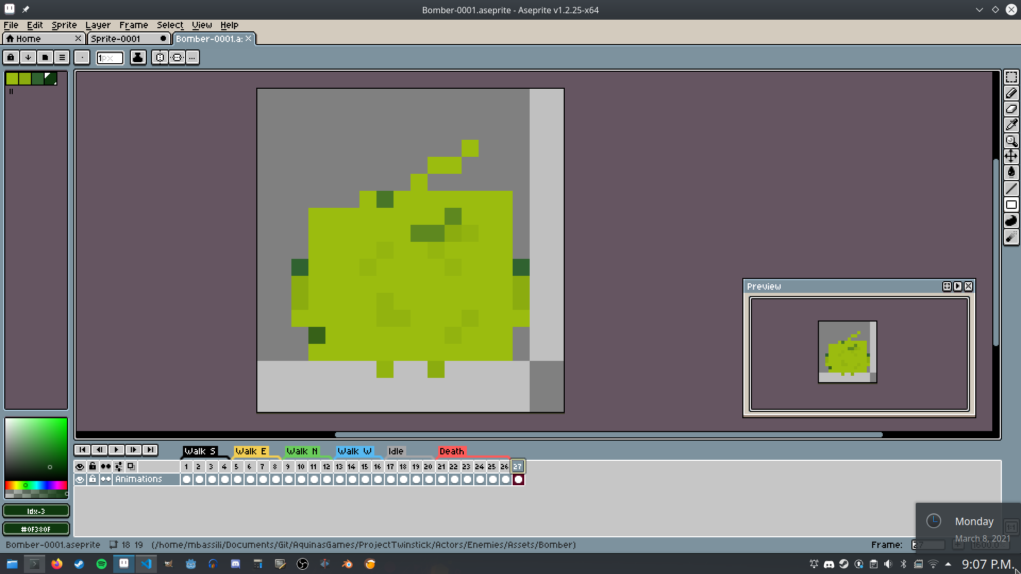Screen dimensions: 1021x574
Task: Select the Pencil tool
Action: (x=1011, y=93)
